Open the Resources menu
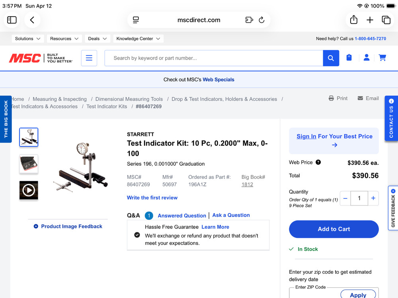The width and height of the screenshot is (398, 298). pos(64,39)
